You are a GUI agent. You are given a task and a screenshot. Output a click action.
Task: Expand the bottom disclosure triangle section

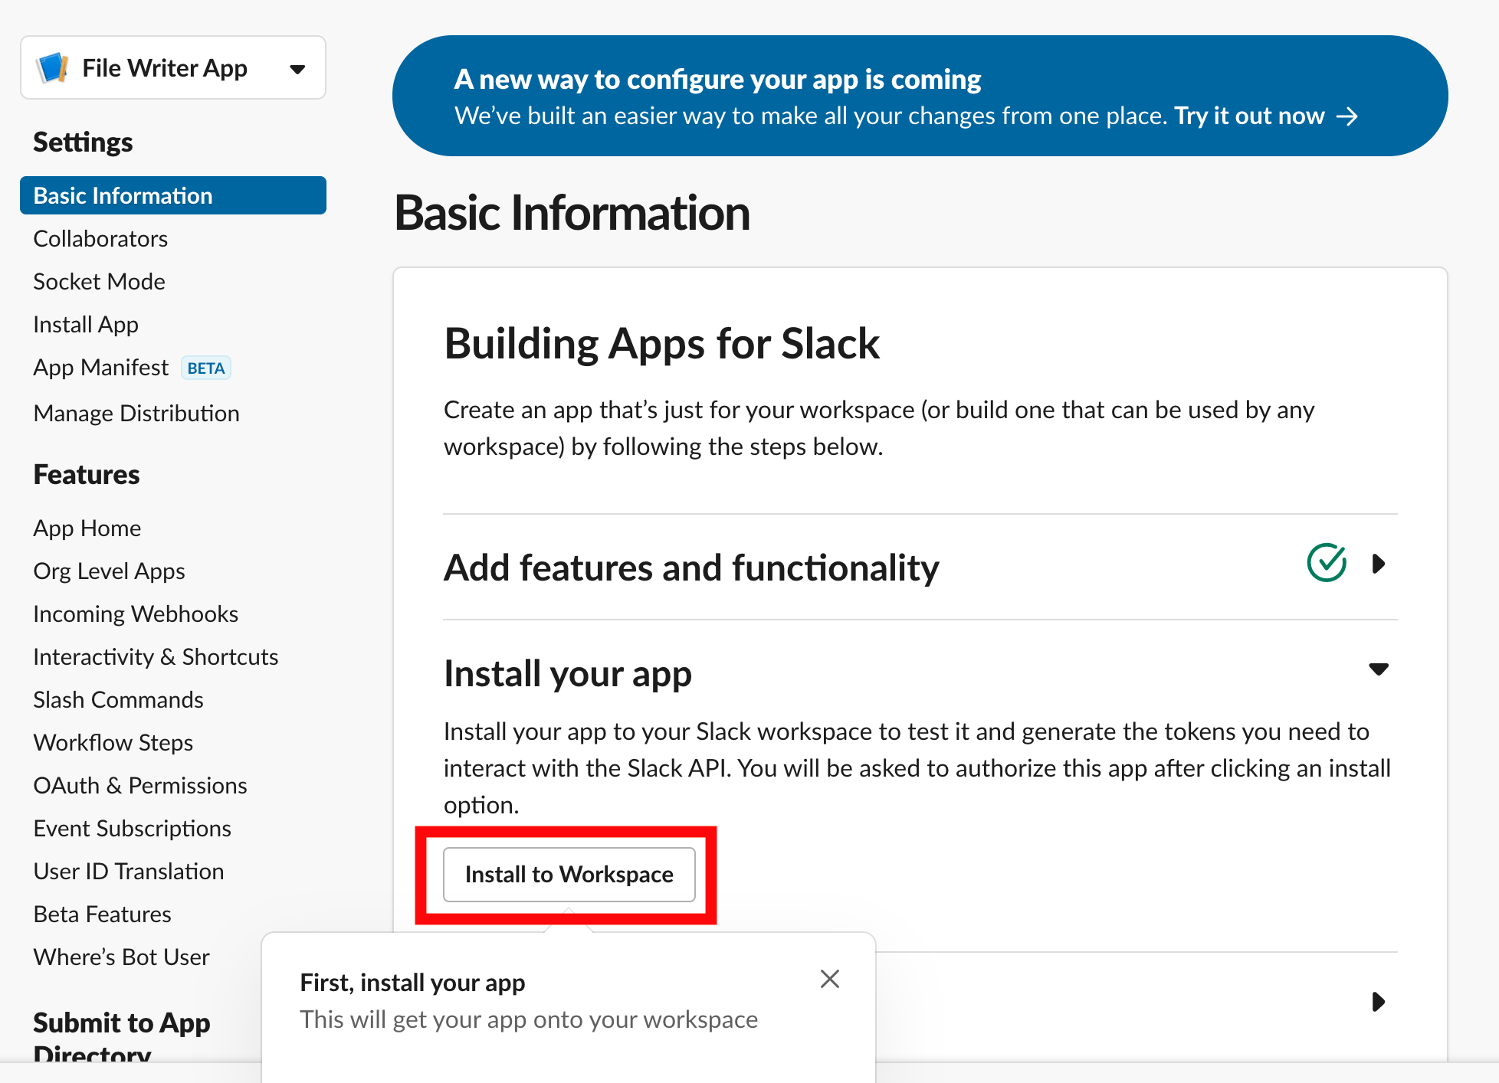pyautogui.click(x=1379, y=1001)
